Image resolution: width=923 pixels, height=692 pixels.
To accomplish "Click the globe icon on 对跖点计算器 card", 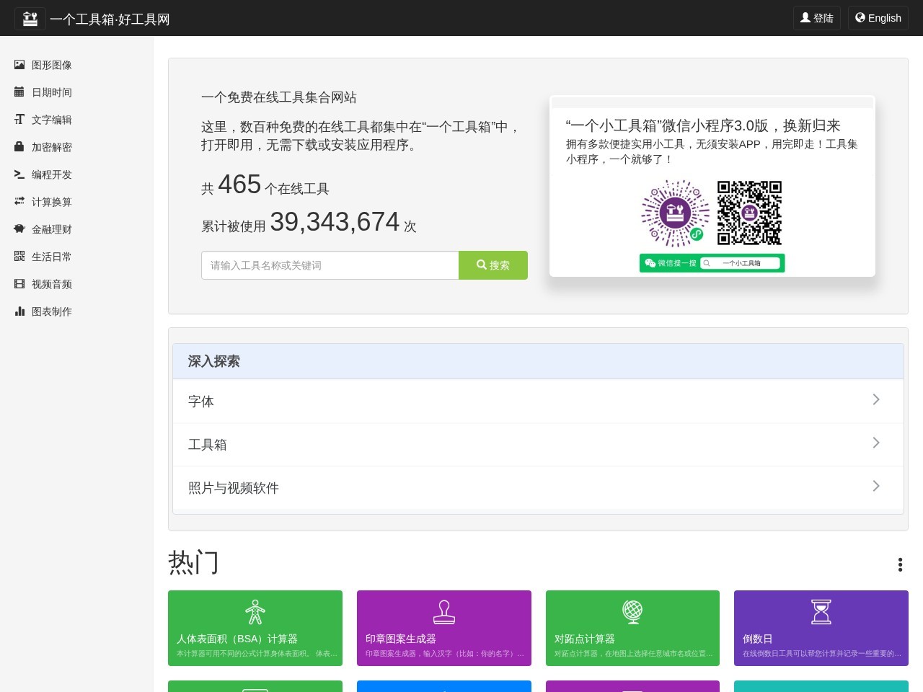I will (632, 611).
